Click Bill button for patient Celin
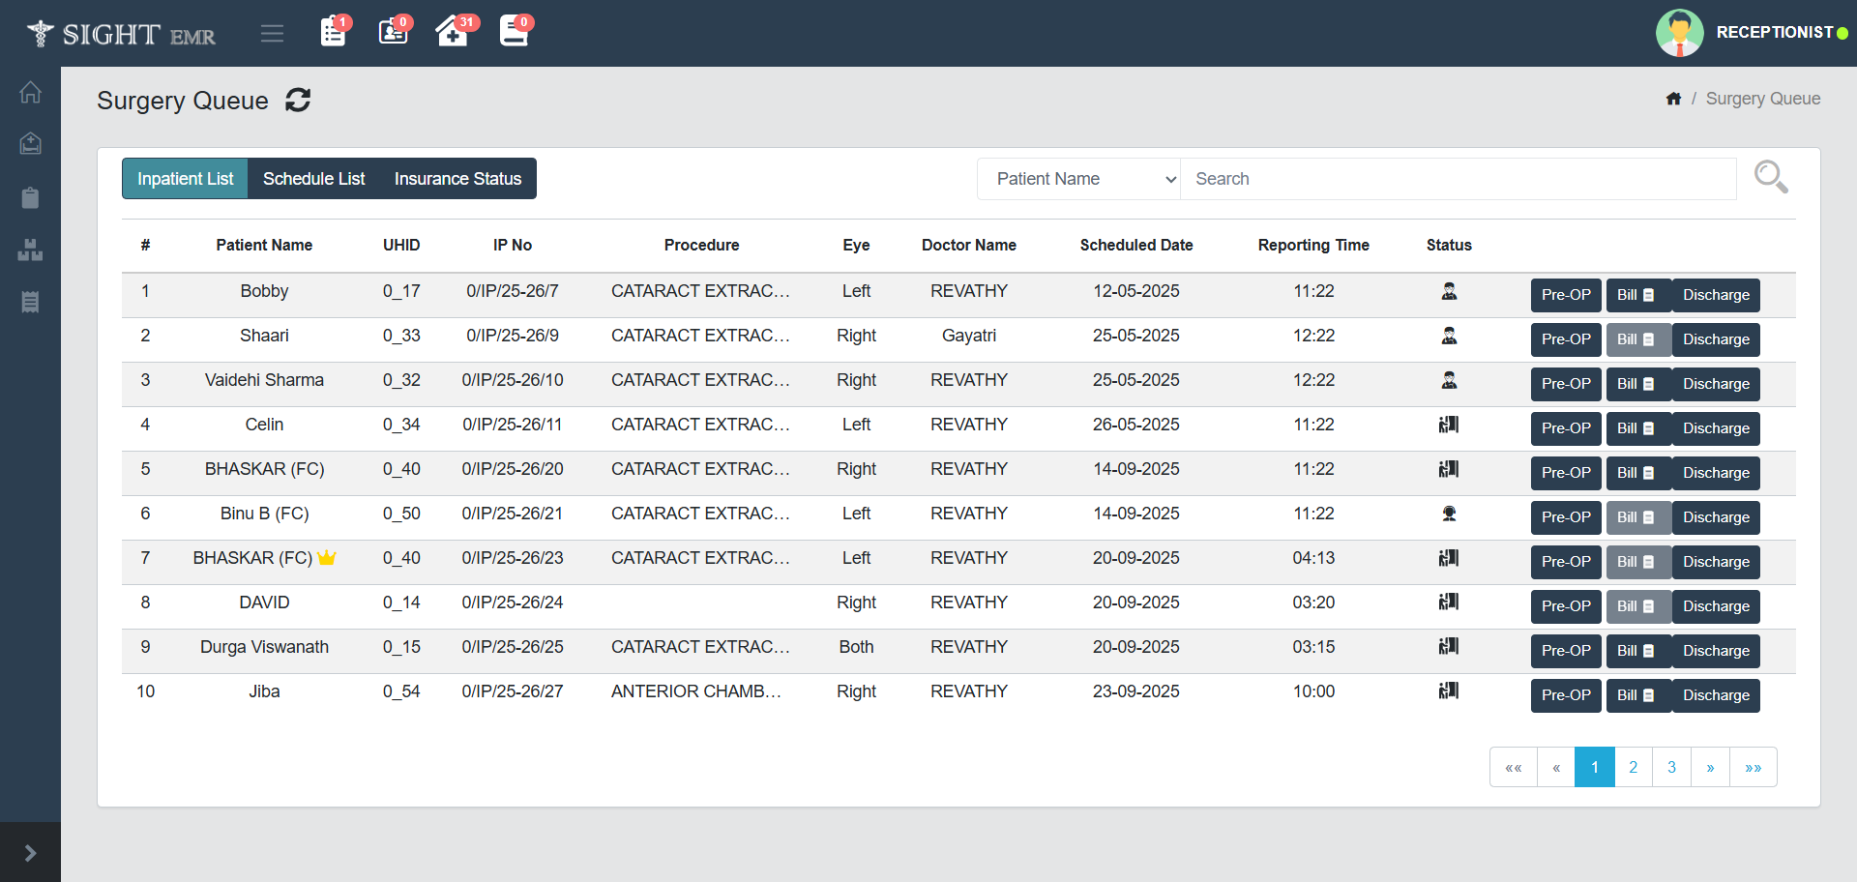 coord(1636,428)
